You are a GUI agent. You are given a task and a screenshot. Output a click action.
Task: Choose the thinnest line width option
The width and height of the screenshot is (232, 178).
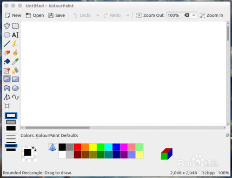(11, 135)
